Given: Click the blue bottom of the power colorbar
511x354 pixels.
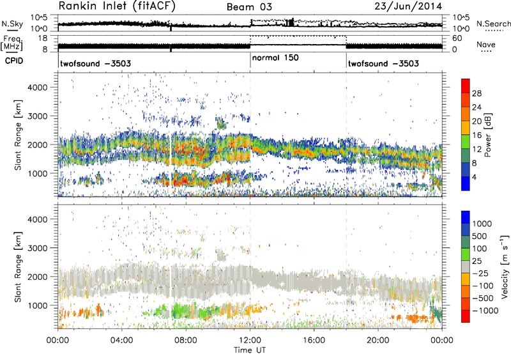Looking at the screenshot, I should point(466,183).
